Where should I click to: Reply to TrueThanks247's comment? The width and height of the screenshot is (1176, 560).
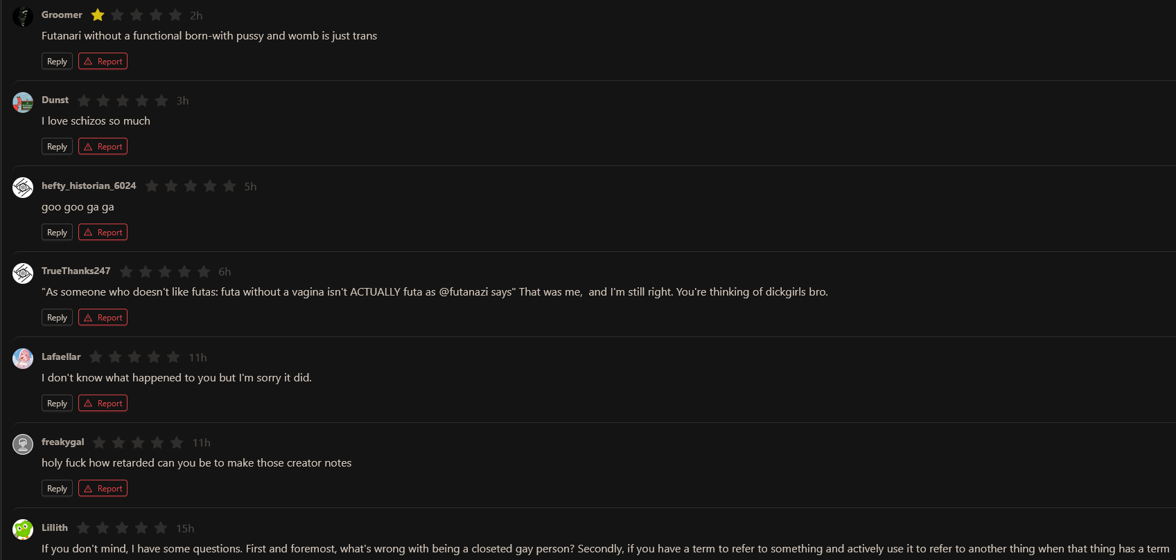pyautogui.click(x=57, y=318)
